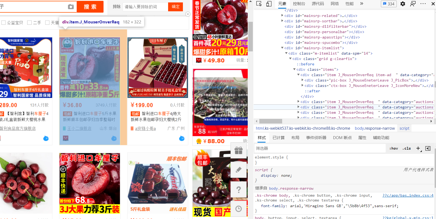Image resolution: width=436 pixels, height=219 pixels.
Task: Open the question mark help icon
Action: tap(239, 190)
